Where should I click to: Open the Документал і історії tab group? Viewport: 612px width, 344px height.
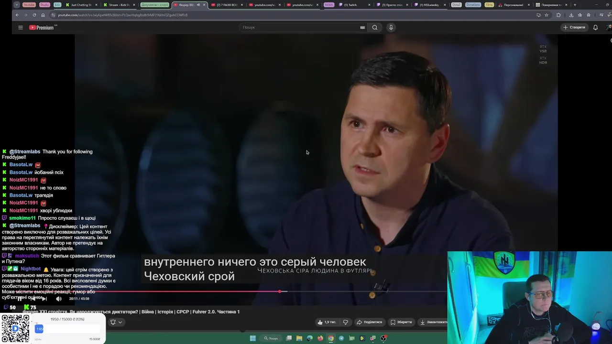point(155,5)
